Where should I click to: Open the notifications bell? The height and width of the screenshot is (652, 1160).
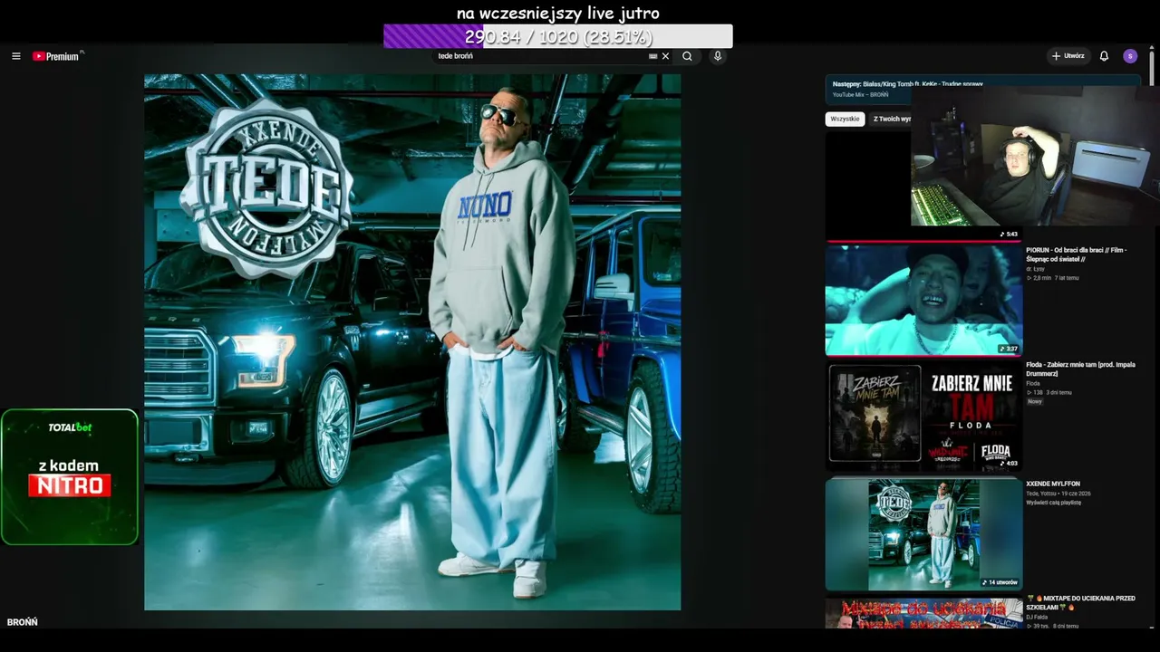[x=1104, y=56]
